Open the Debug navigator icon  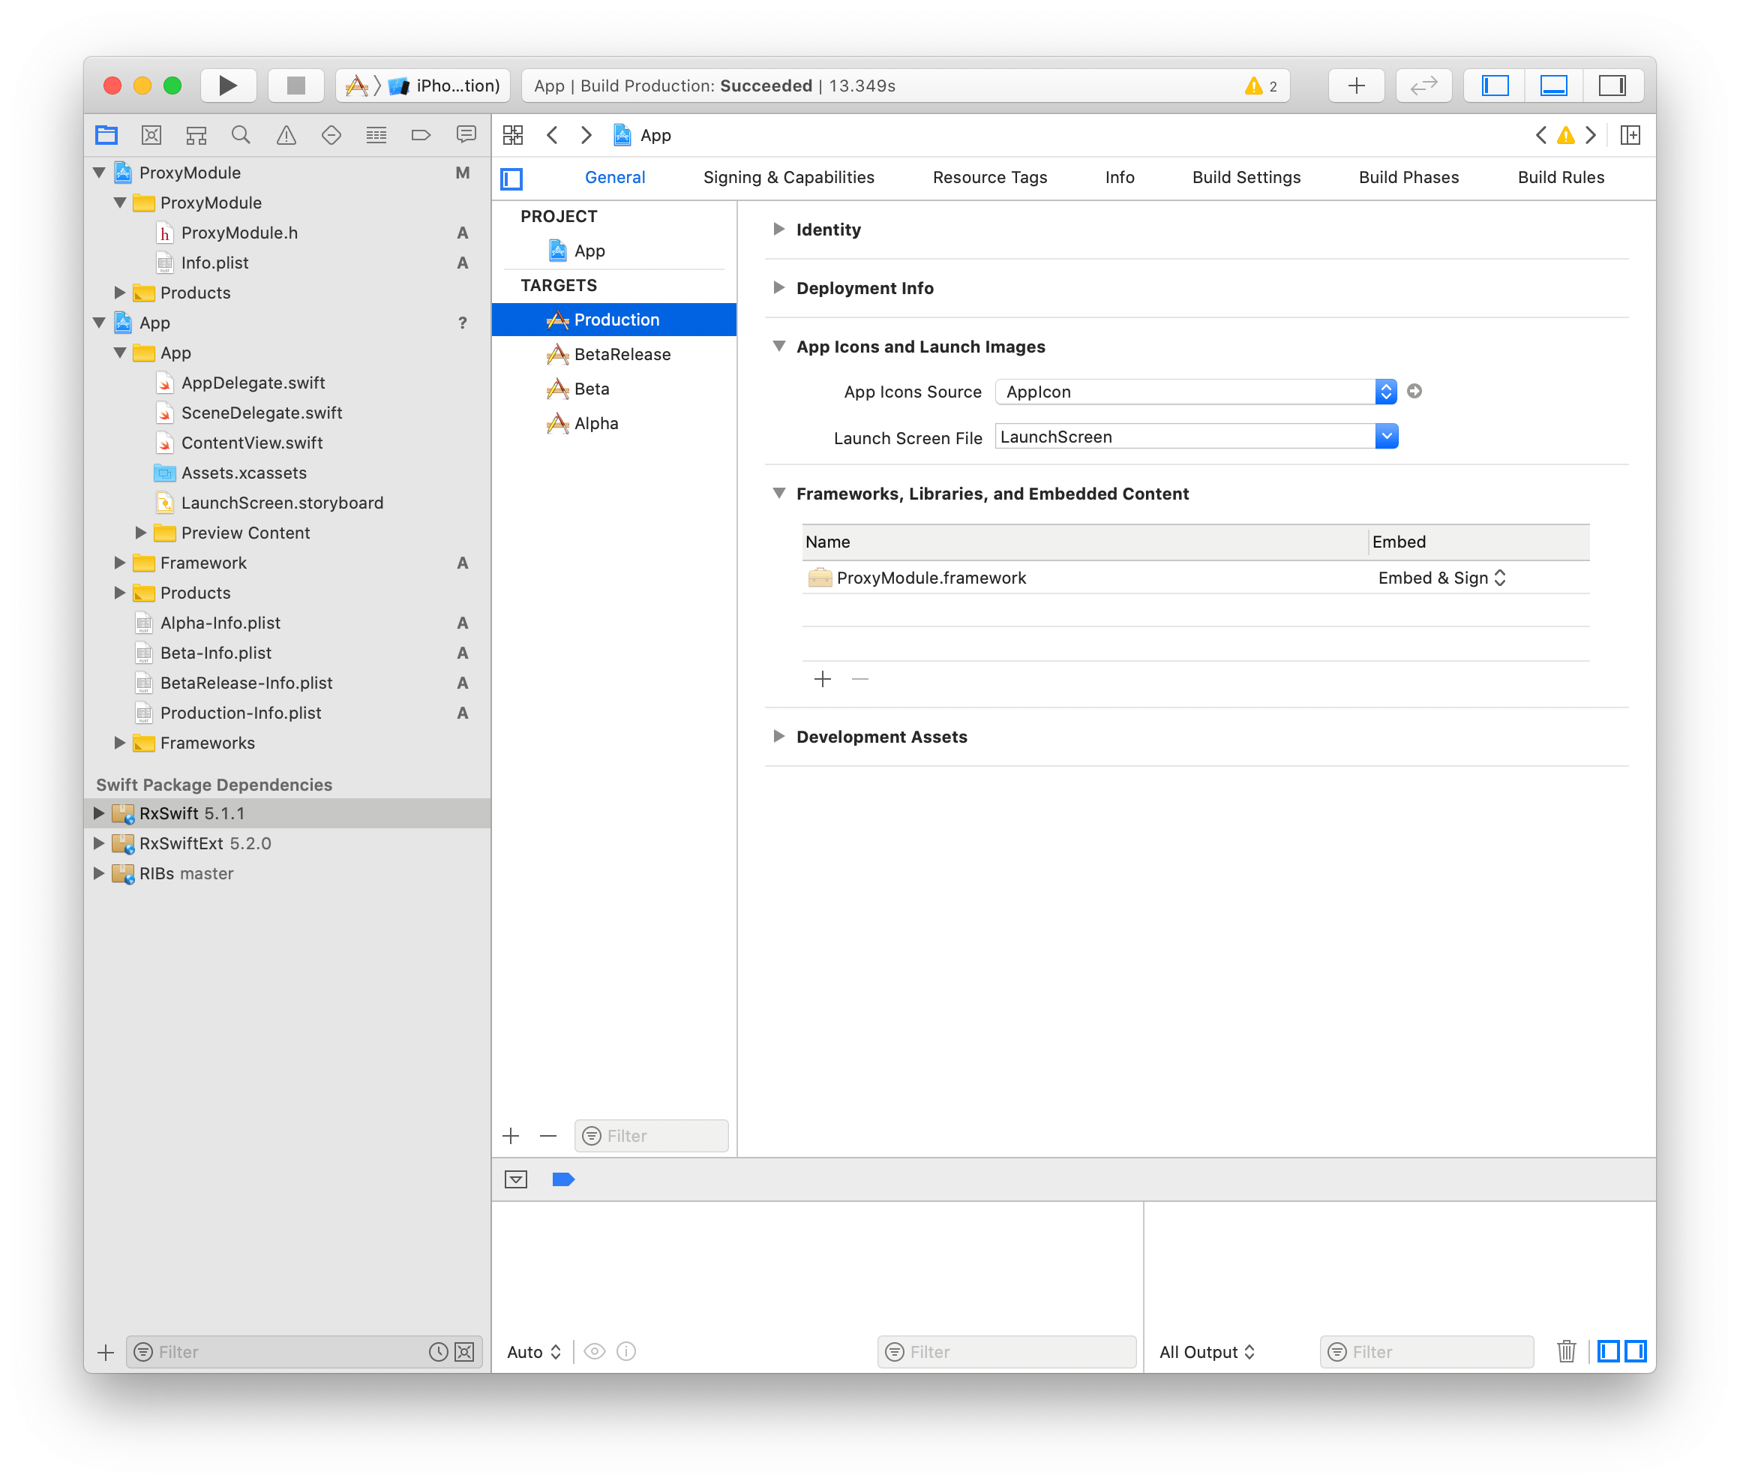pyautogui.click(x=376, y=134)
